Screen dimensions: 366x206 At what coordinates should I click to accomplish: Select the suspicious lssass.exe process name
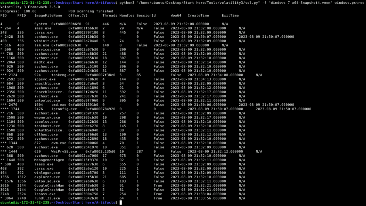[x=45, y=194]
